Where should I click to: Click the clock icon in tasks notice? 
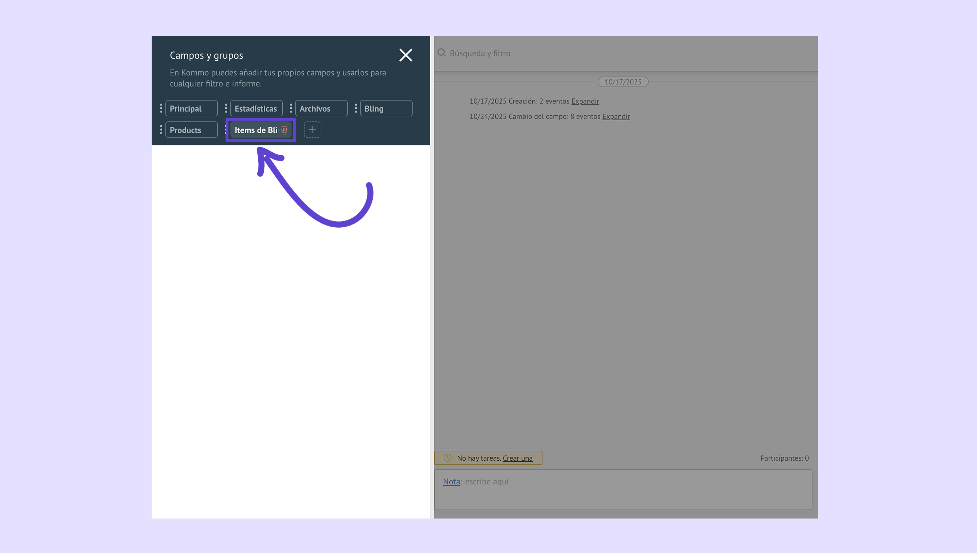pos(448,458)
